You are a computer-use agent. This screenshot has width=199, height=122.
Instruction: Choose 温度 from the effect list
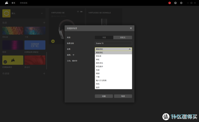113,87
